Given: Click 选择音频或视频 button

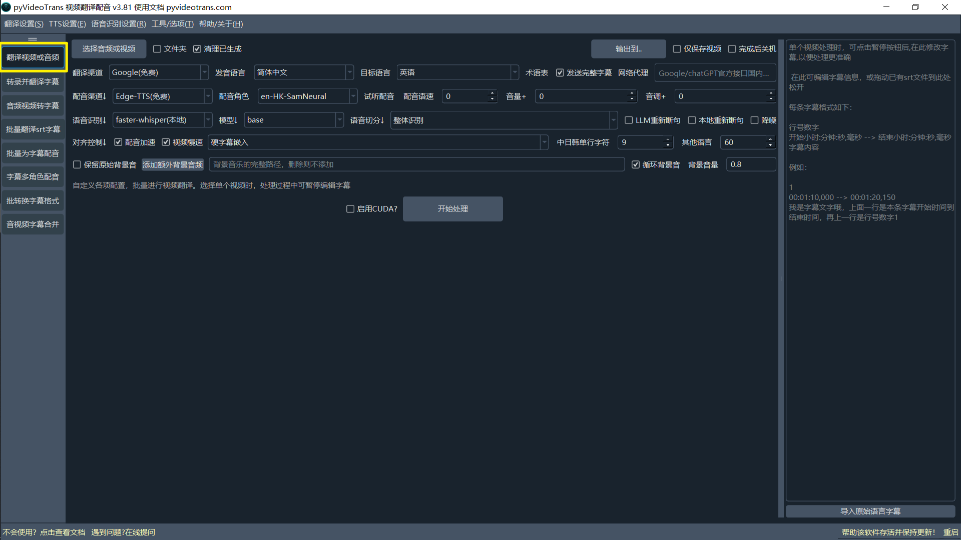Looking at the screenshot, I should (109, 49).
